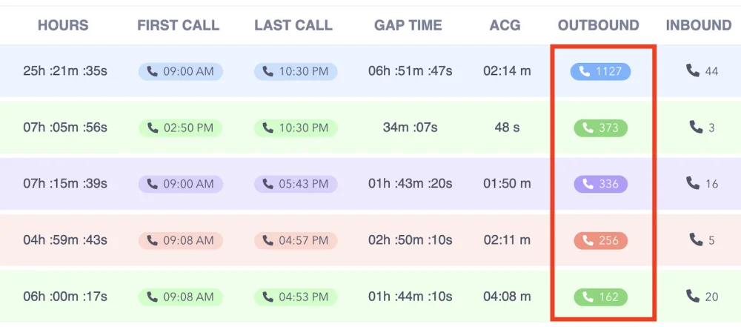The image size is (741, 327).
Task: Click the HOURS column header
Action: click(63, 25)
